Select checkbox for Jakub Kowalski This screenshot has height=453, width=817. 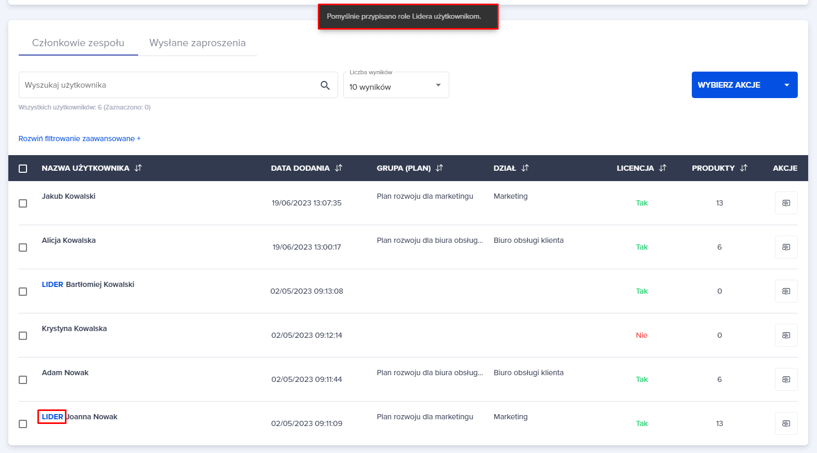click(x=23, y=203)
